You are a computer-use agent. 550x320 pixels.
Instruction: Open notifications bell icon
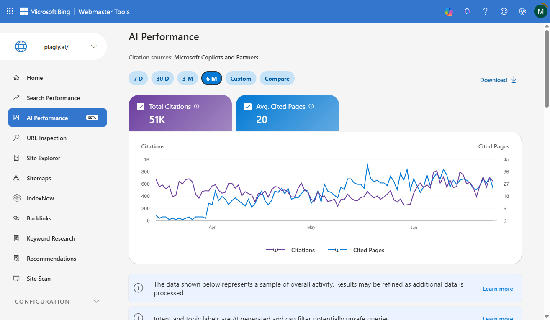(467, 11)
